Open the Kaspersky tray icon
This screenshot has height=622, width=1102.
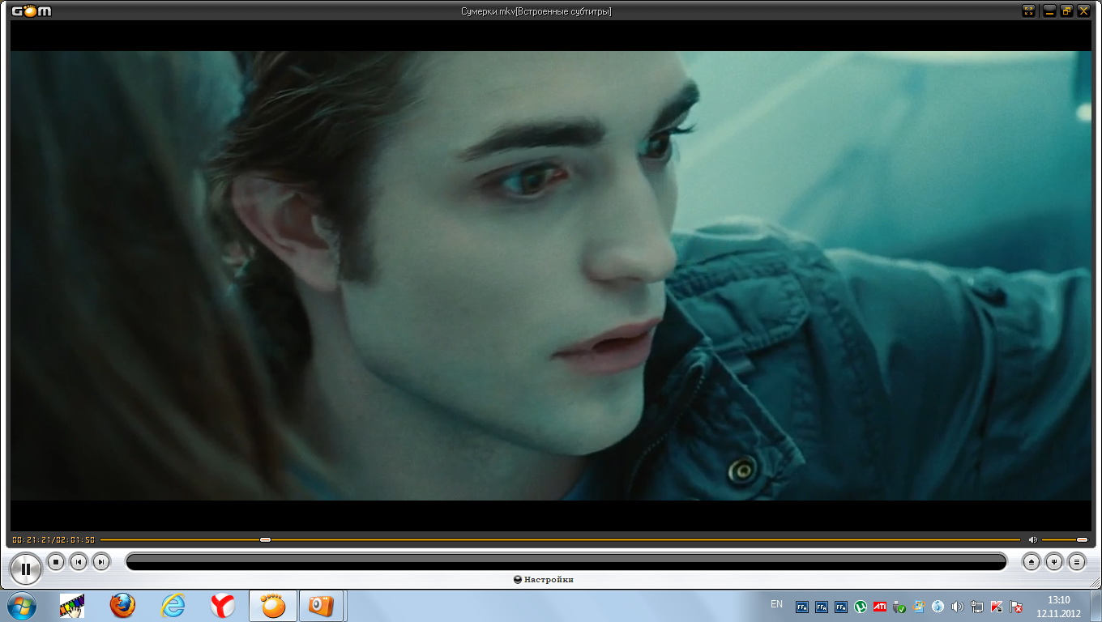[x=997, y=607]
